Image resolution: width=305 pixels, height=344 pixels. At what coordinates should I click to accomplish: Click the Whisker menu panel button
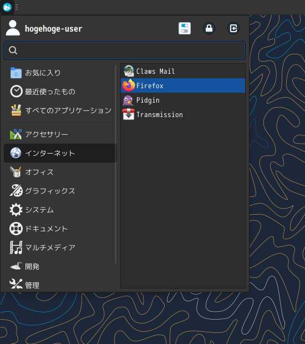click(x=7, y=7)
